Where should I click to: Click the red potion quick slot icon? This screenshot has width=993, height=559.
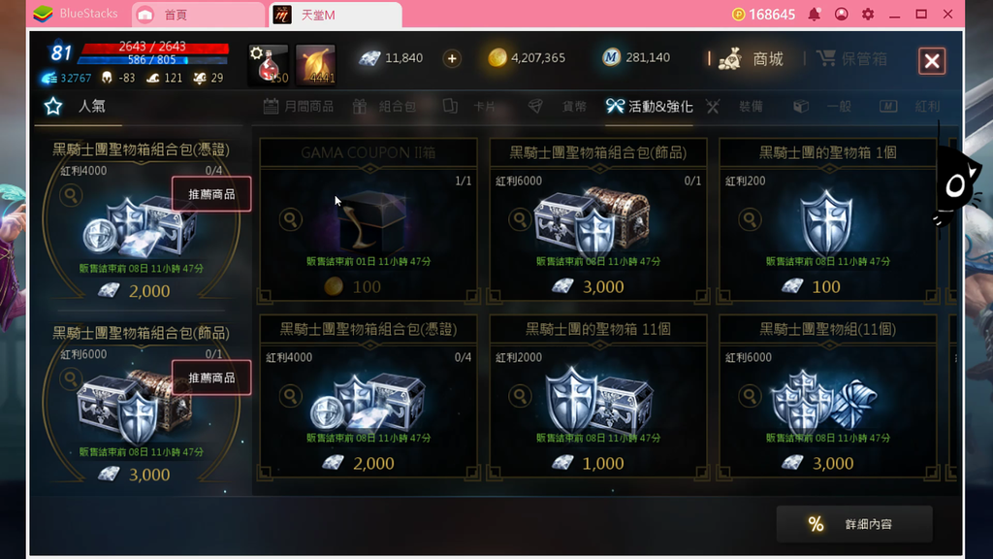pos(268,65)
